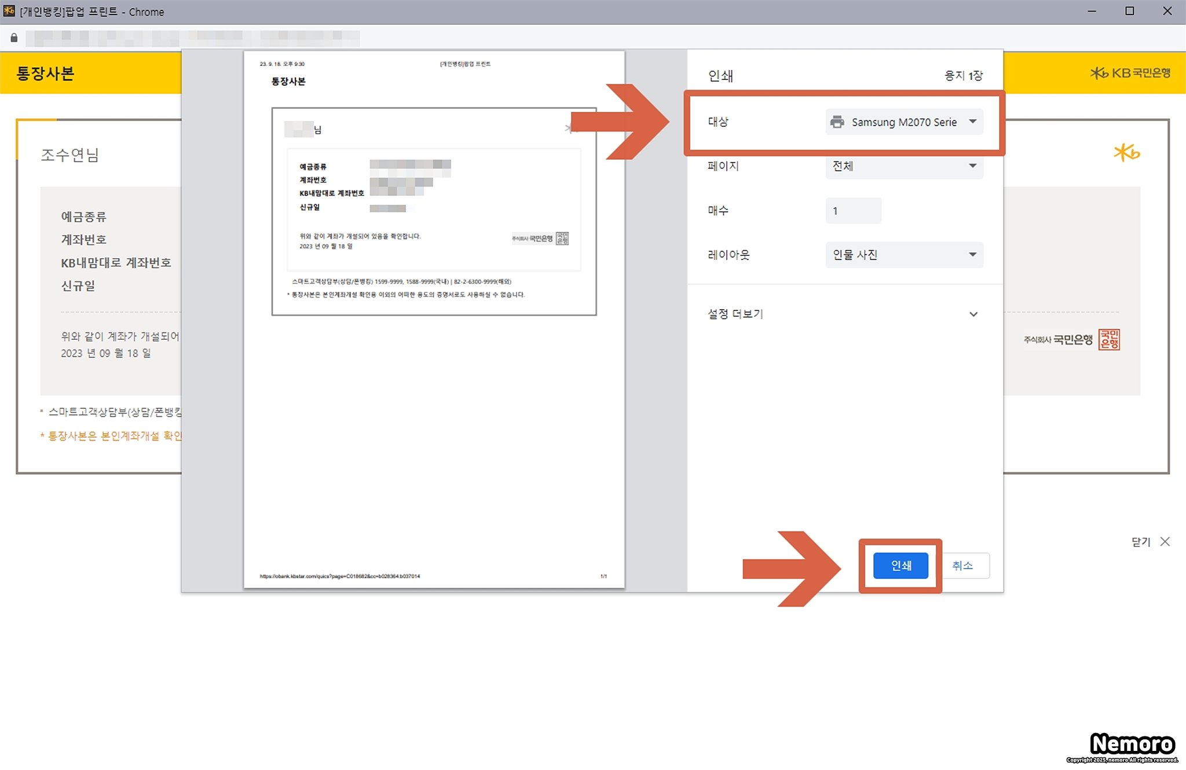Click the KB국민은행 logo in header
This screenshot has width=1186, height=770.
pos(1130,73)
